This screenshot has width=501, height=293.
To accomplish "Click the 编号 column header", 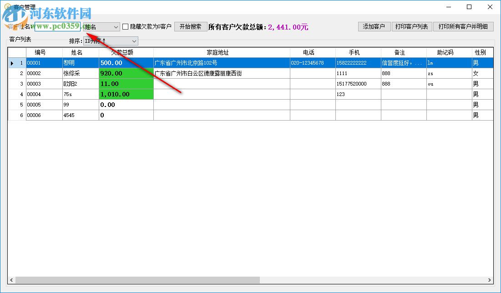I will [44, 52].
